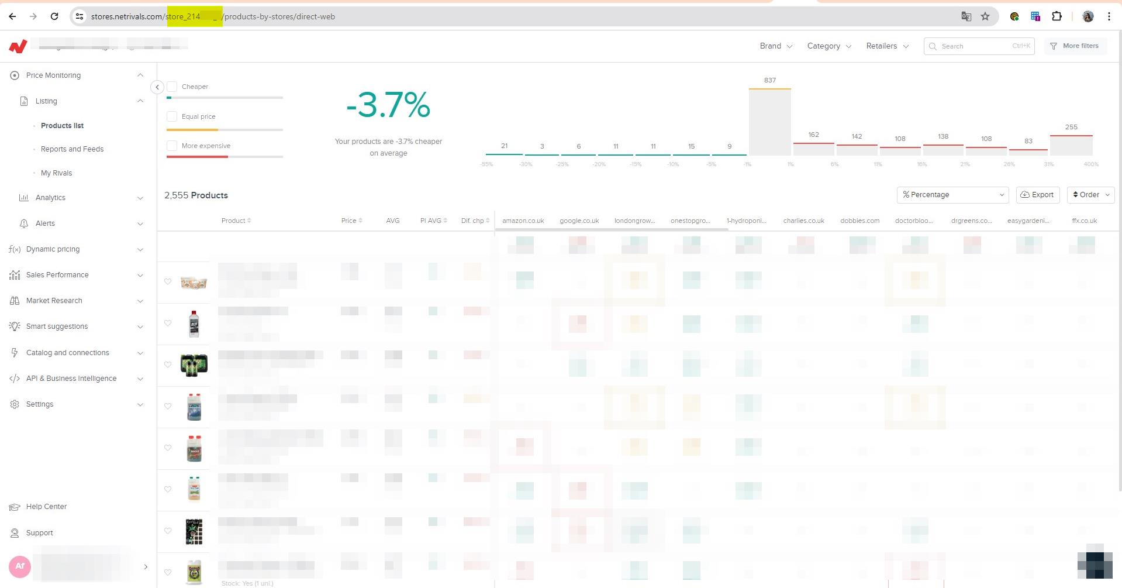Click the Export button

click(1037, 195)
